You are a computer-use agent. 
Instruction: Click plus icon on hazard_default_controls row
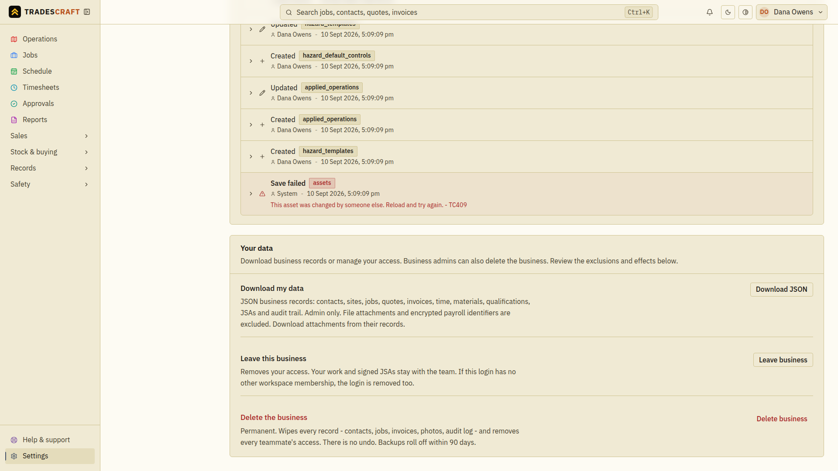(x=262, y=61)
